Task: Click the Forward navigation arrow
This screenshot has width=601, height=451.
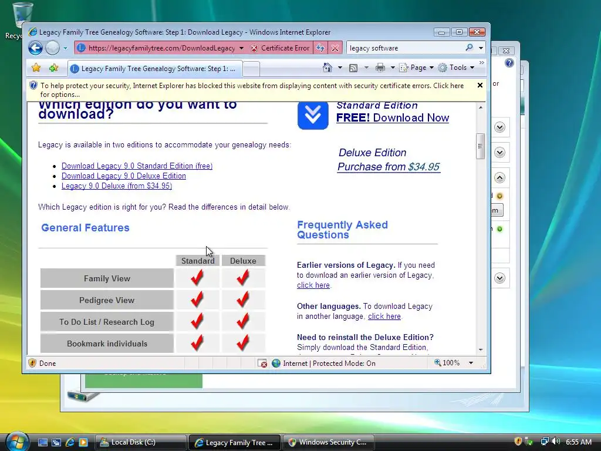Action: pos(52,48)
